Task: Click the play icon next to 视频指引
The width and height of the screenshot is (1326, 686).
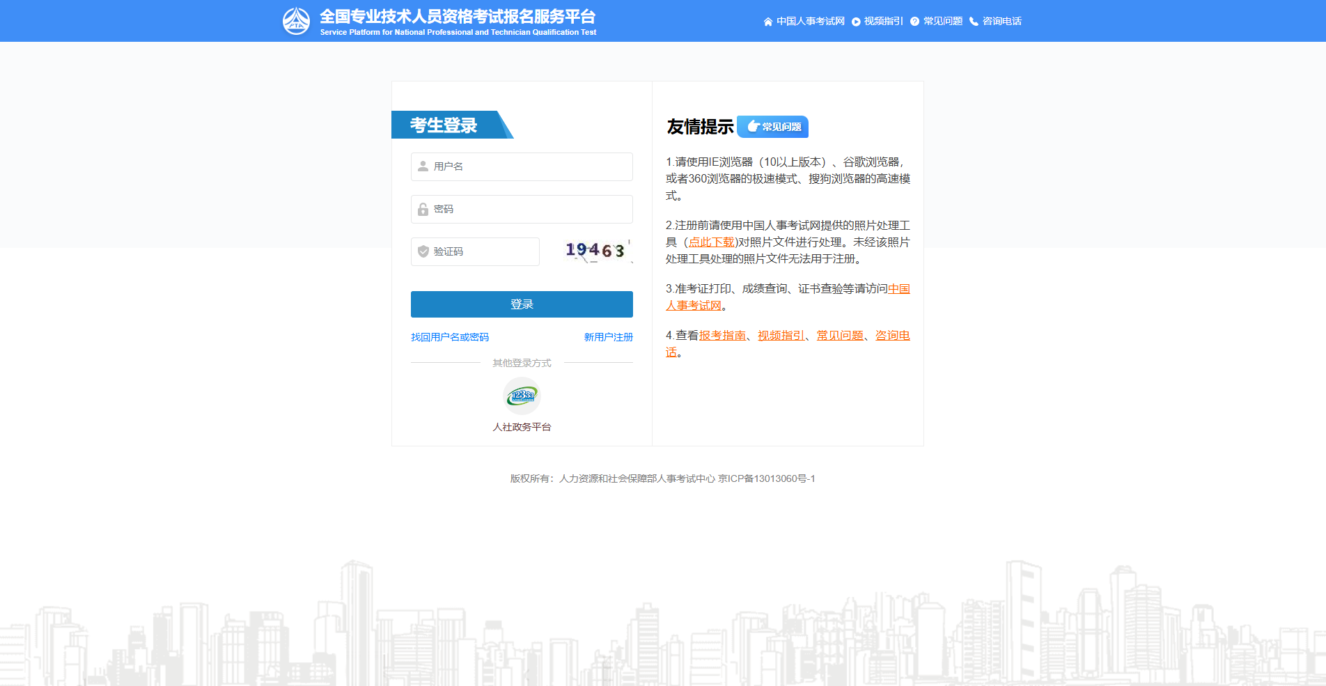Action: [x=855, y=21]
